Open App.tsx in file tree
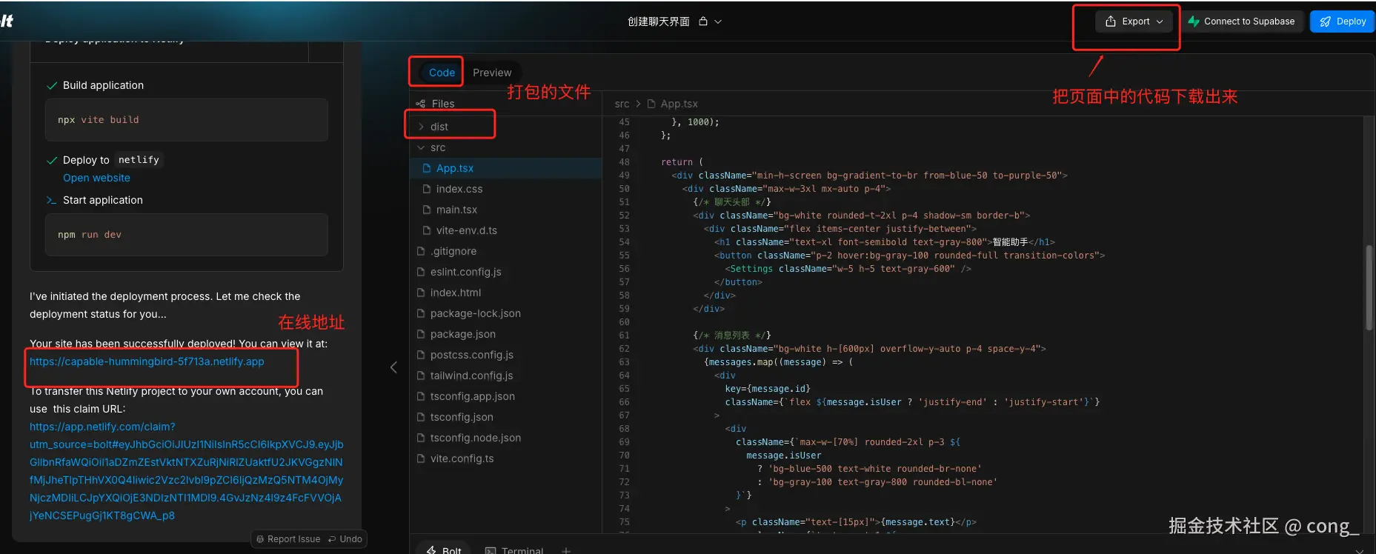The height and width of the screenshot is (554, 1376). point(506,168)
